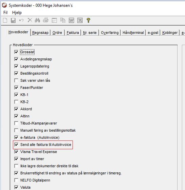Image resolution: width=185 pixels, height=190 pixels.
Task: Select the Hovedkoder tab
Action: 18,32
